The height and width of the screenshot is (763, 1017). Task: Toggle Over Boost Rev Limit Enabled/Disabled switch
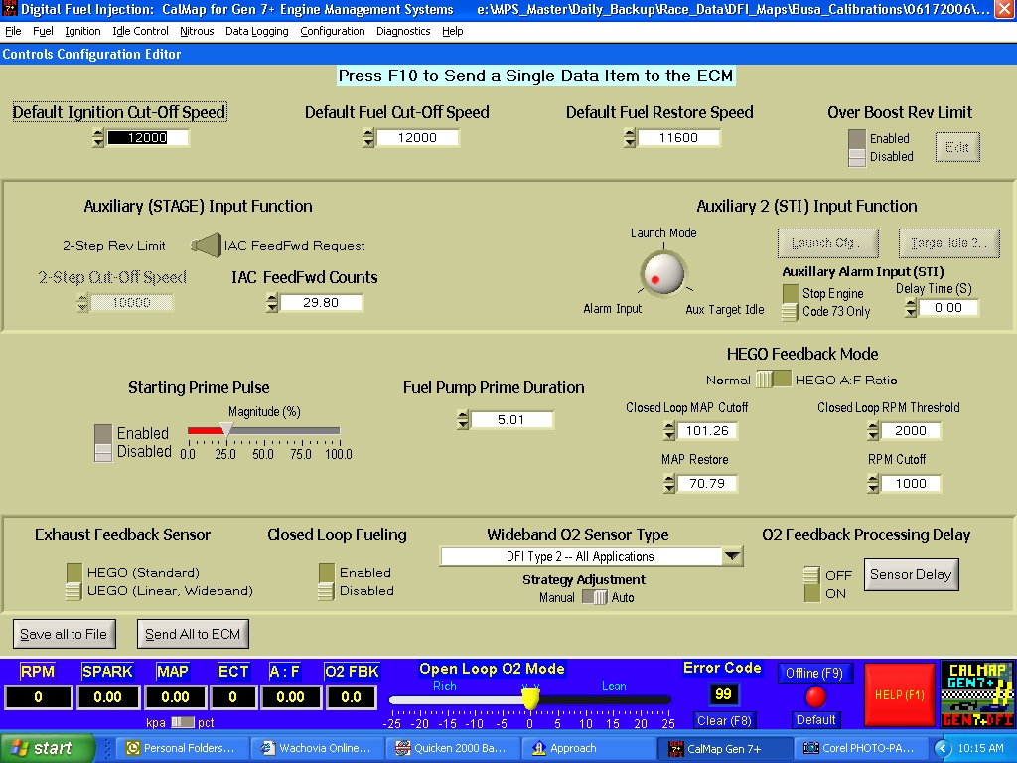point(857,147)
